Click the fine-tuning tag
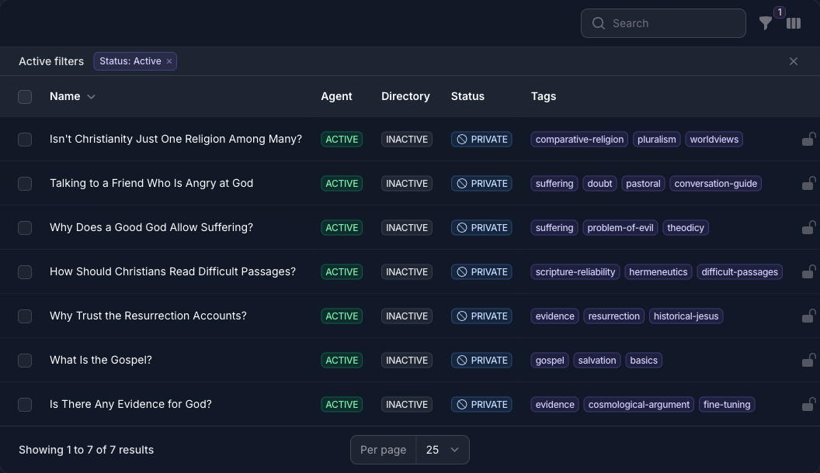 [x=726, y=404]
